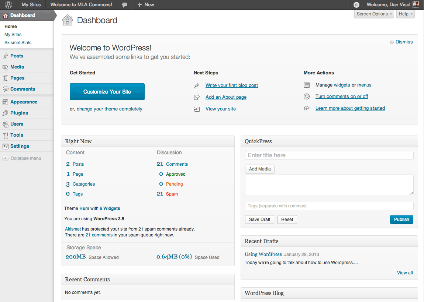The image size is (424, 302).
Task: Open the Users icon in the sidebar
Action: point(6,124)
